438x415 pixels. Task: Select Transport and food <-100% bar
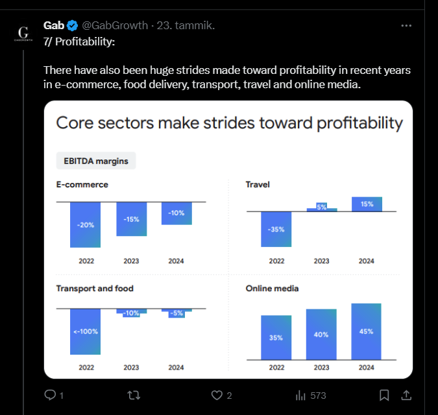tap(85, 331)
